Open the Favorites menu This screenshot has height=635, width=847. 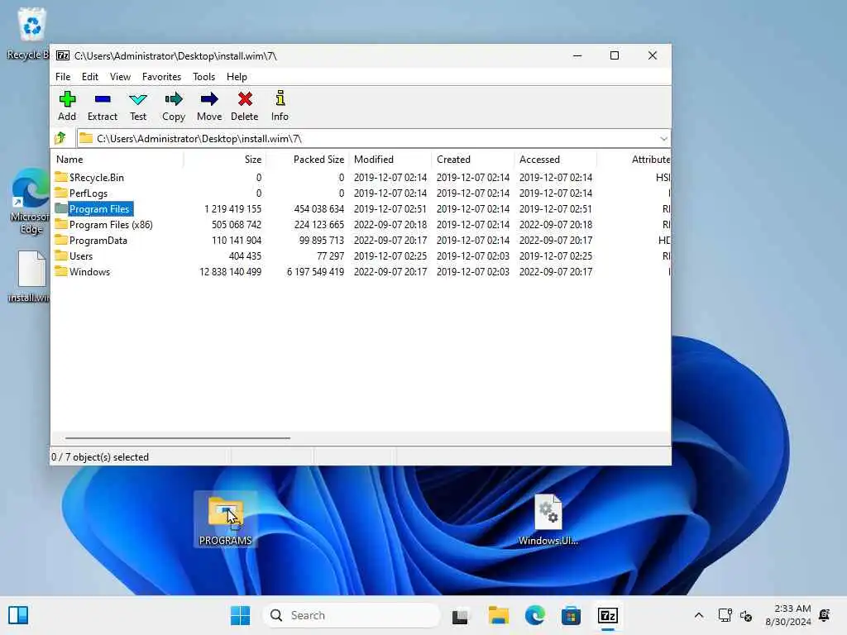[x=161, y=77]
